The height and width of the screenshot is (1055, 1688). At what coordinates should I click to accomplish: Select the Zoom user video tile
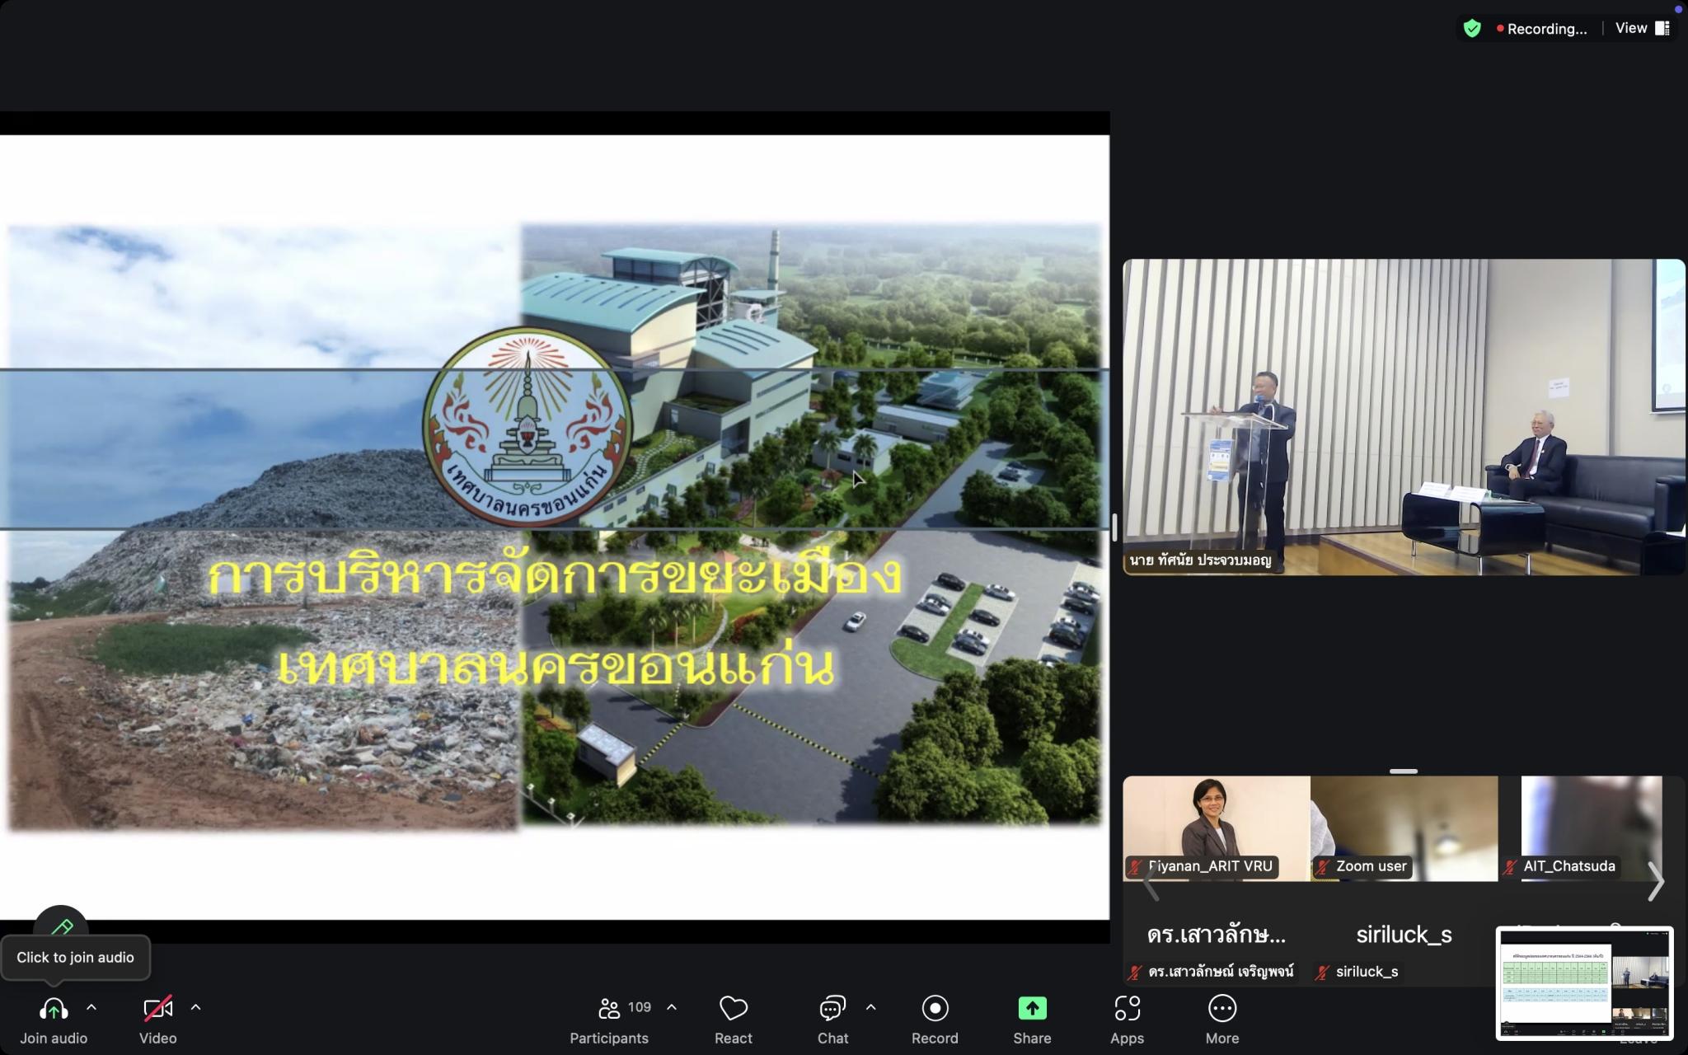pos(1404,828)
